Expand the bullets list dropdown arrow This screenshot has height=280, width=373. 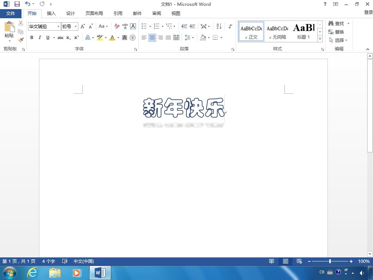click(150, 26)
